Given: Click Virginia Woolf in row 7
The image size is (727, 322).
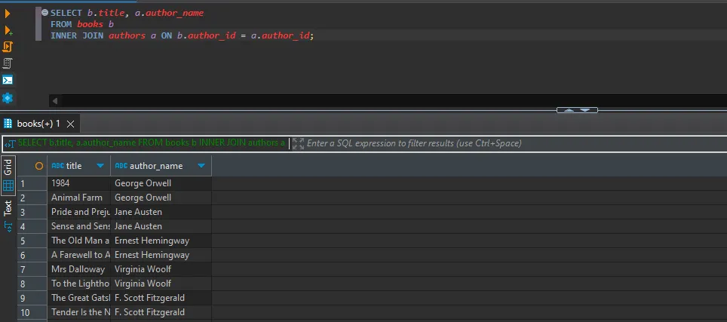Looking at the screenshot, I should point(161,269).
